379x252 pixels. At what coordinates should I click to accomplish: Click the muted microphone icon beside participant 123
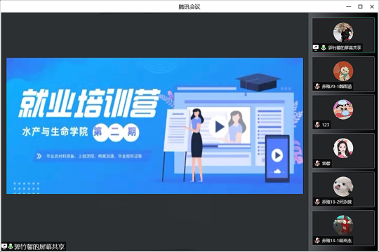tap(317, 125)
